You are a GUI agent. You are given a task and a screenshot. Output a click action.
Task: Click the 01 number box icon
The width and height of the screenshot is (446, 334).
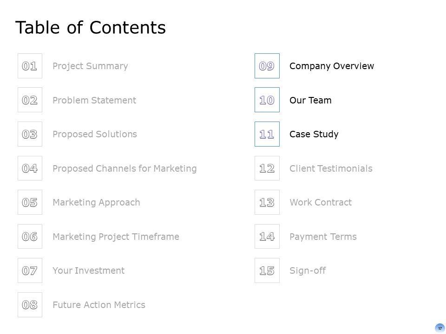30,66
